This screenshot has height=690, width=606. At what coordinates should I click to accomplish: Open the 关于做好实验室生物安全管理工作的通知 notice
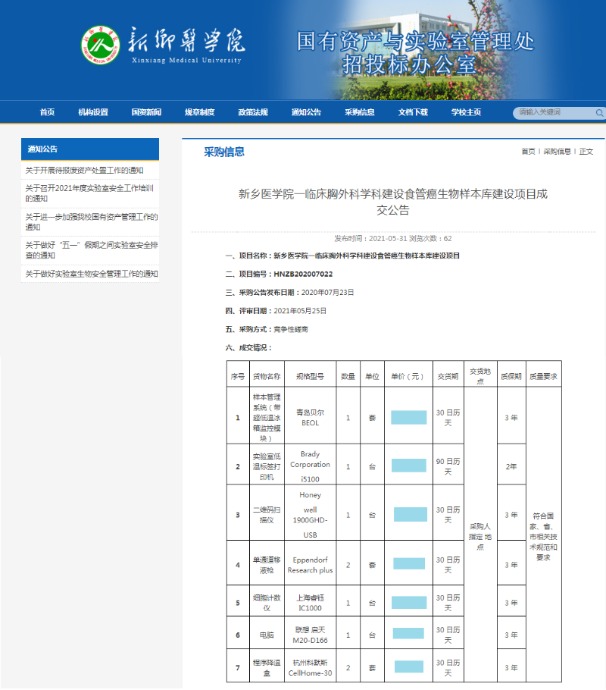[83, 275]
